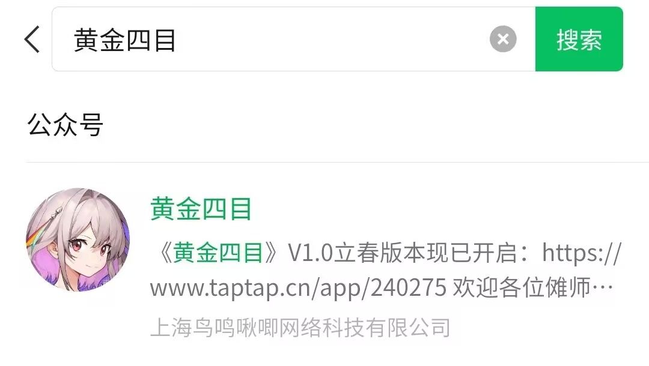
Task: Clear search text with the gray X icon
Action: coord(503,39)
